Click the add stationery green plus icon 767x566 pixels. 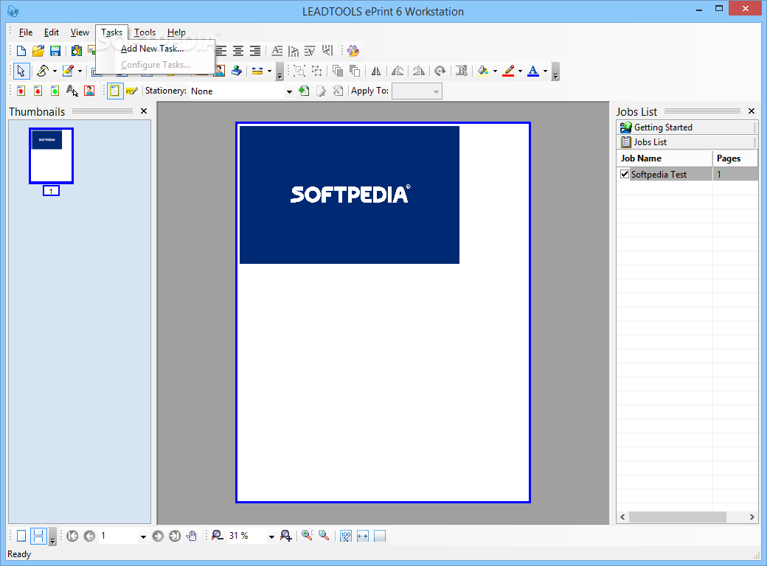[x=304, y=91]
